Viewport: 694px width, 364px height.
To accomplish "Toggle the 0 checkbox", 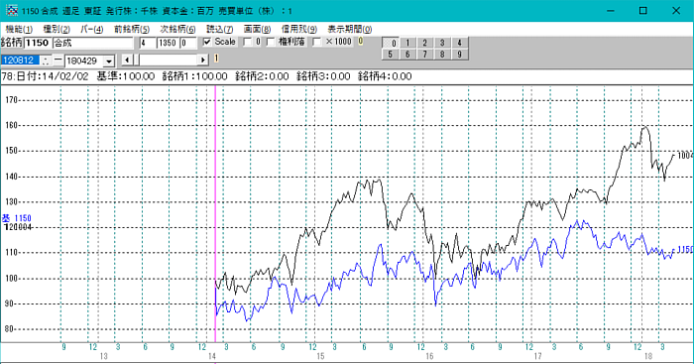I will pyautogui.click(x=248, y=42).
